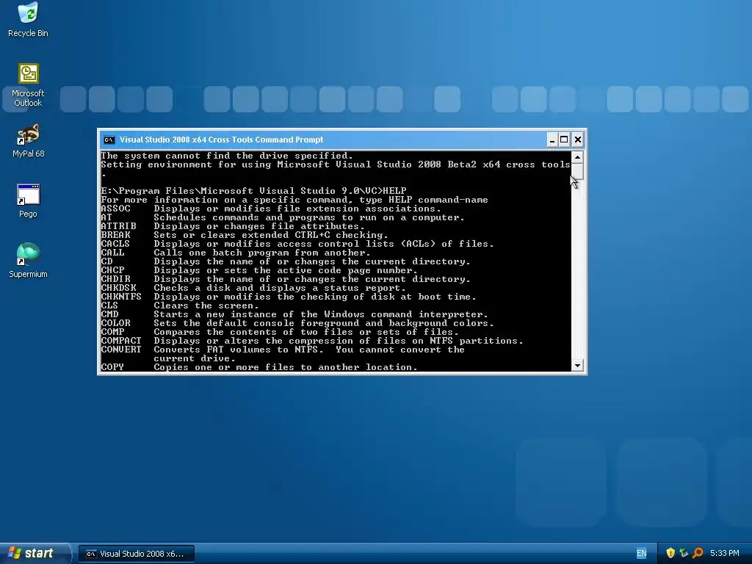Click the console scrollbar down arrow
The width and height of the screenshot is (752, 564).
tap(577, 366)
